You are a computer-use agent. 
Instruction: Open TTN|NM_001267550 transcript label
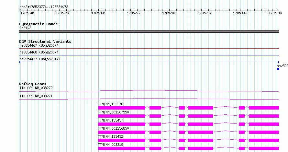[x=114, y=112]
